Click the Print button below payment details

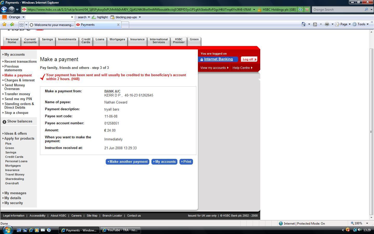coord(186,162)
